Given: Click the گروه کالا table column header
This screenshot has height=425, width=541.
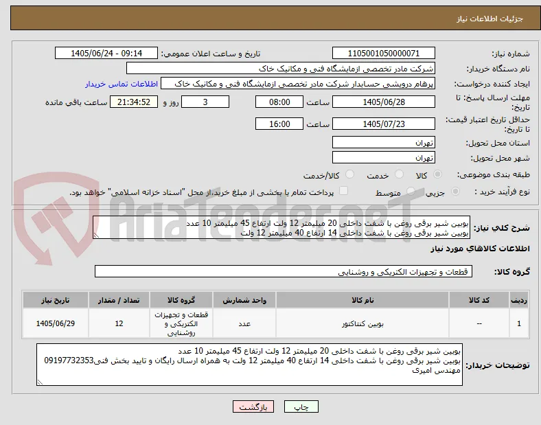Looking at the screenshot, I should [181, 300].
